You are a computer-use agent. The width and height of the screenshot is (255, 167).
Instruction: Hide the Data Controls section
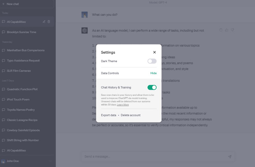click(153, 73)
